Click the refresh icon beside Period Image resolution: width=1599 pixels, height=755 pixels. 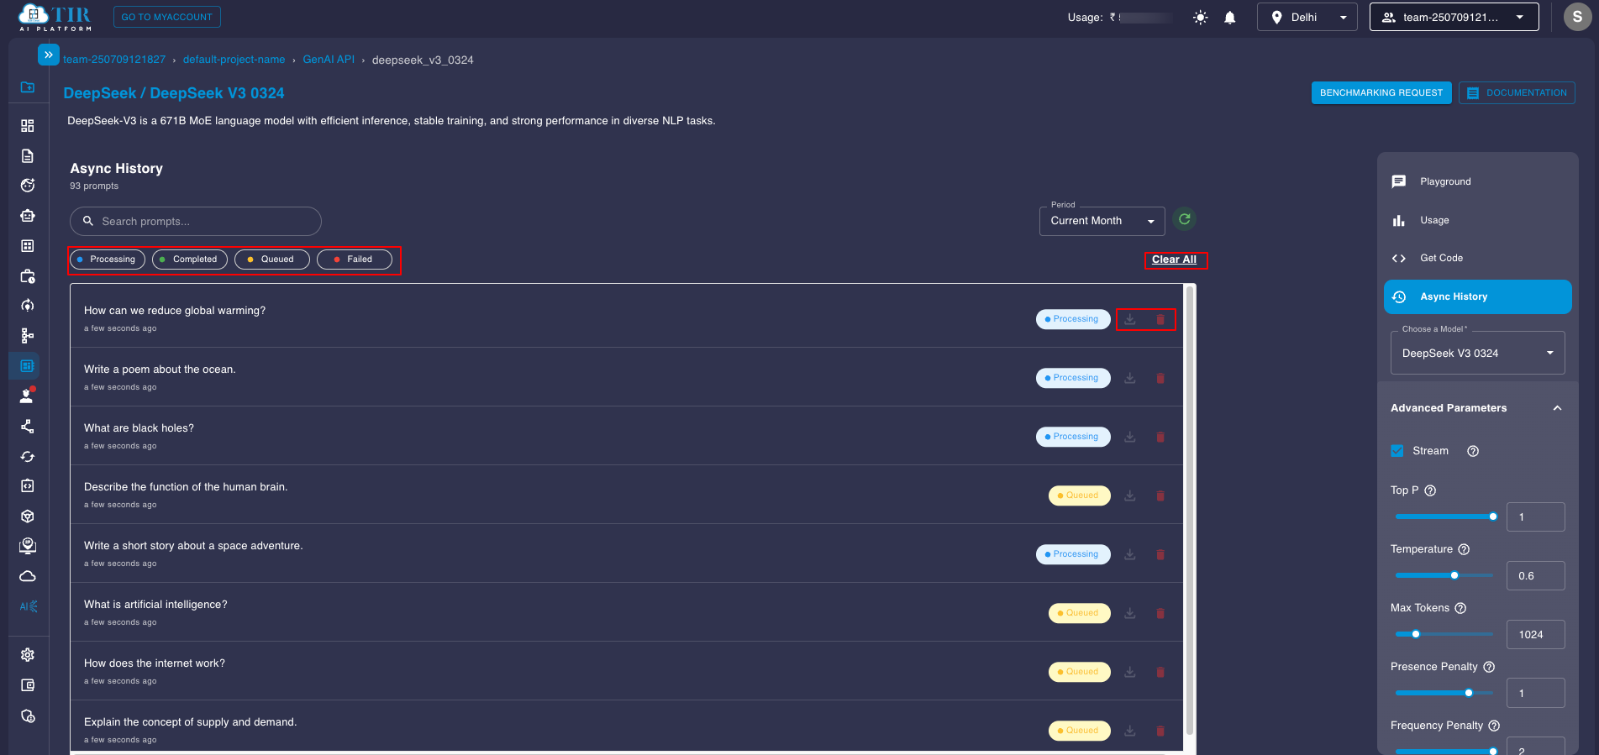[x=1184, y=220]
